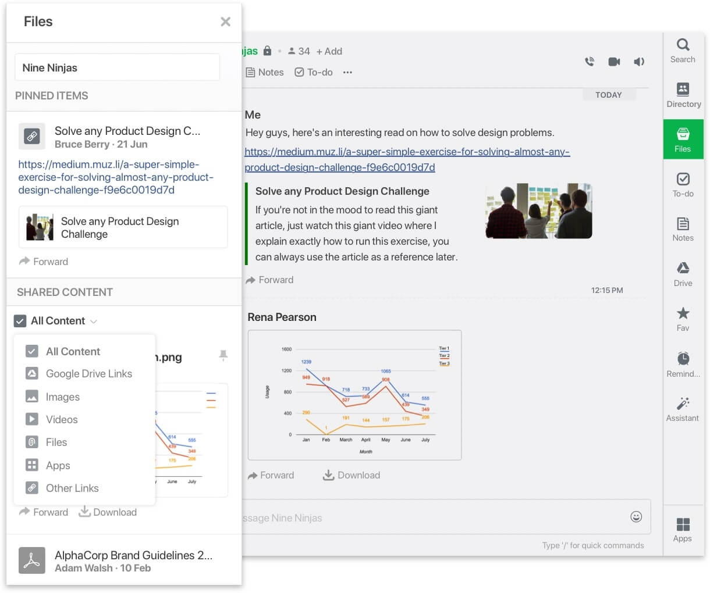This screenshot has width=710, height=593.
Task: Select Google Drive Links filter option
Action: (x=88, y=374)
